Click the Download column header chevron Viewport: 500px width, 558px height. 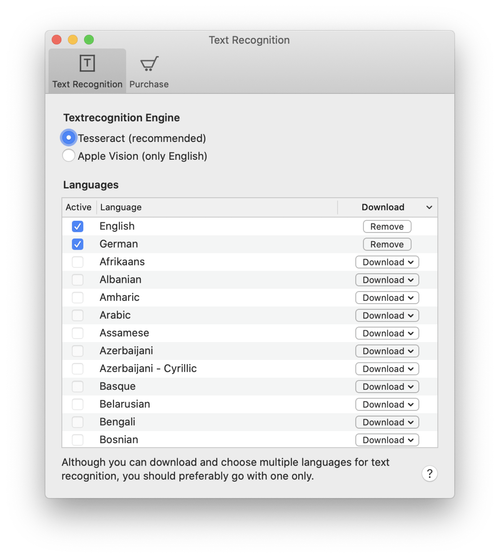tap(429, 208)
